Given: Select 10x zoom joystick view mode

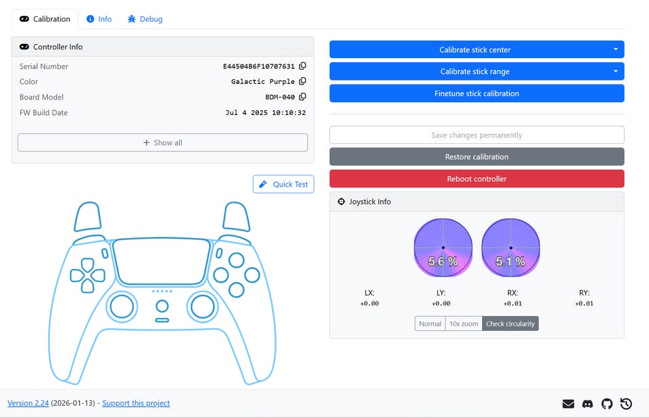Looking at the screenshot, I should point(464,323).
